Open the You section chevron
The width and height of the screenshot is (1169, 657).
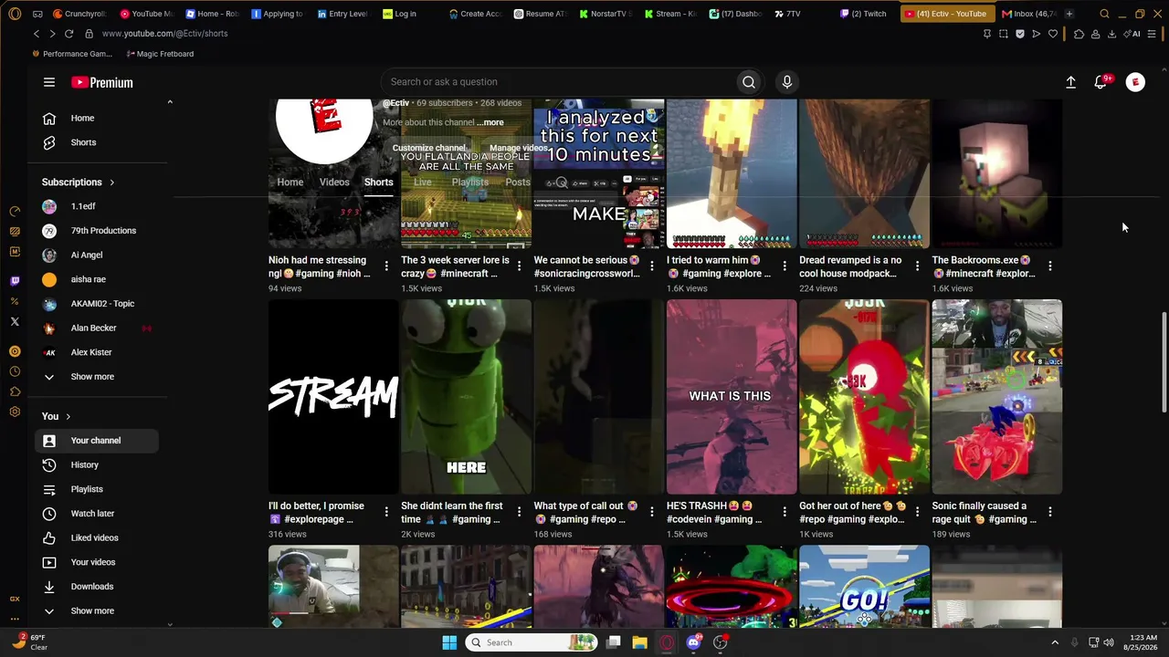point(68,417)
